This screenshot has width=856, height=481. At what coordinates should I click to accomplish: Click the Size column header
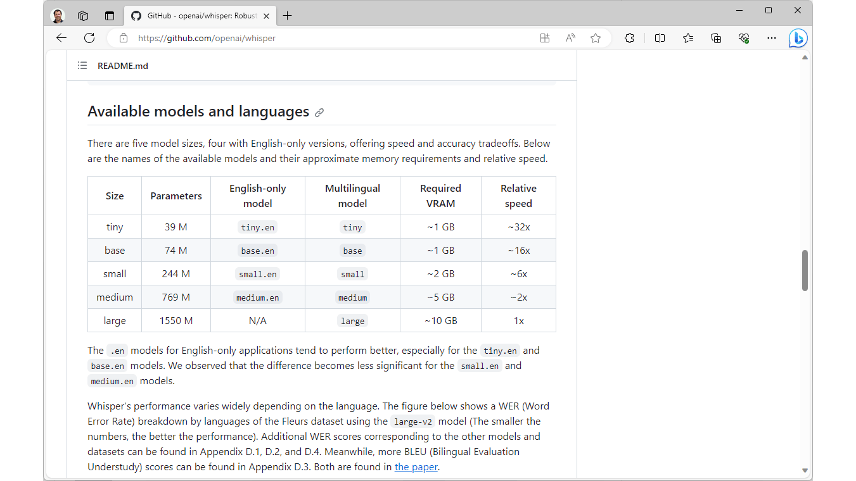click(115, 196)
